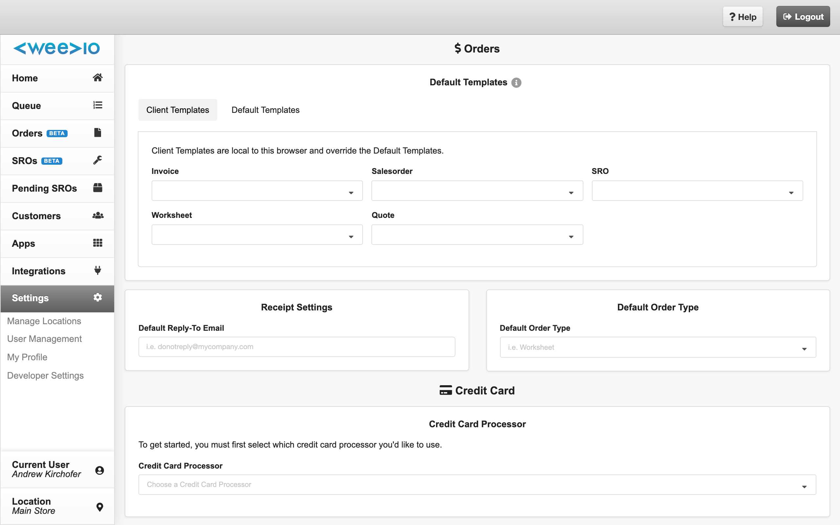
Task: Switch to the Client Templates tab
Action: (x=178, y=110)
